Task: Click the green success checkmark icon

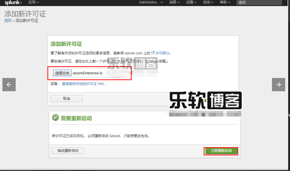Action: click(x=55, y=117)
